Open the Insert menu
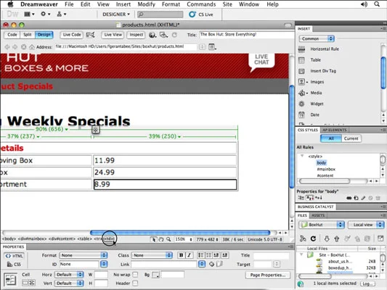The width and height of the screenshot is (387, 290). coord(123,4)
